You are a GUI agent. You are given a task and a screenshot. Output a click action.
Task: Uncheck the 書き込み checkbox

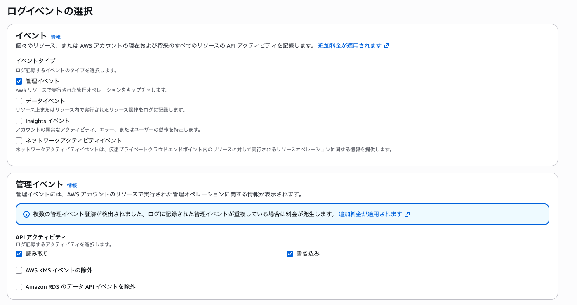[x=290, y=253]
